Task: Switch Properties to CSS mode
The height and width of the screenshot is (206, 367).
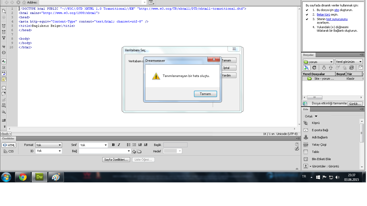Action: (x=9, y=151)
